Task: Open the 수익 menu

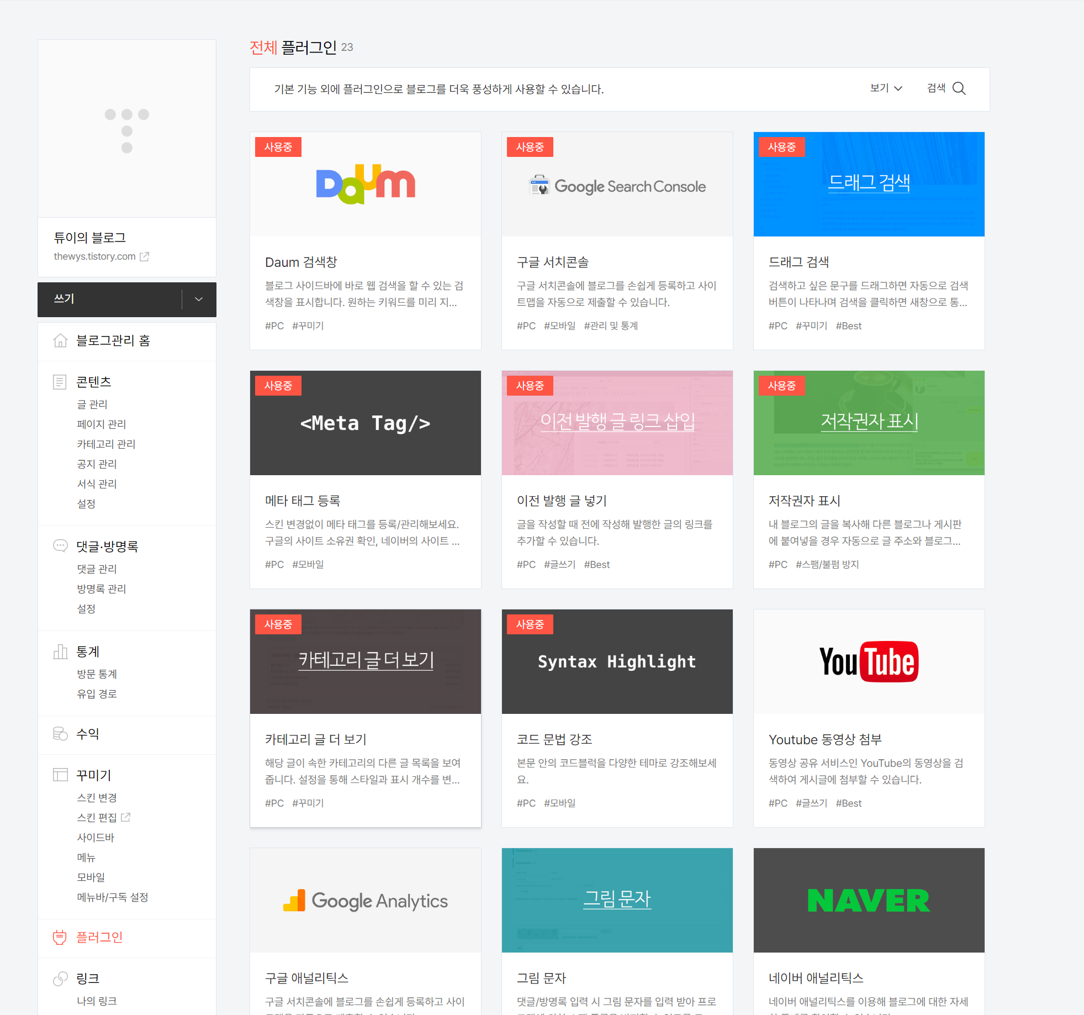Action: coord(88,734)
